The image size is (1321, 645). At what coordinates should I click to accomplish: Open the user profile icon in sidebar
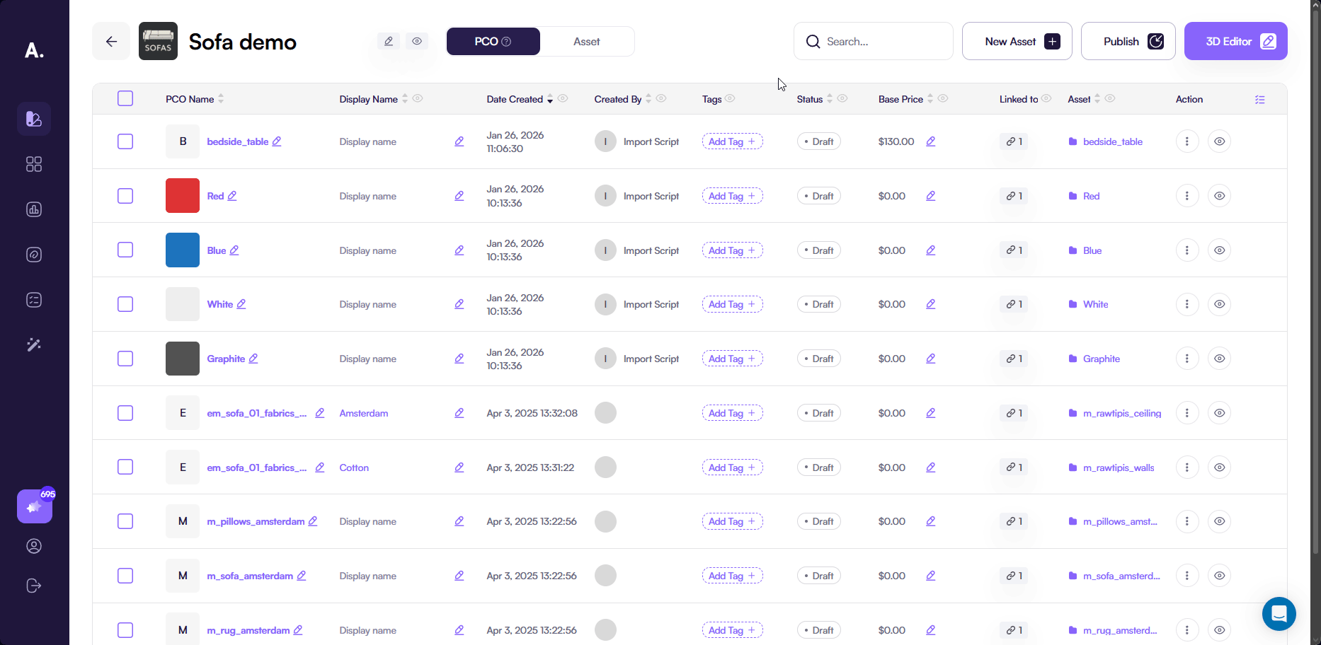[34, 546]
